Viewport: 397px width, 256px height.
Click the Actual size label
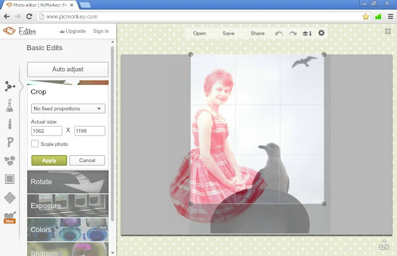coord(44,122)
